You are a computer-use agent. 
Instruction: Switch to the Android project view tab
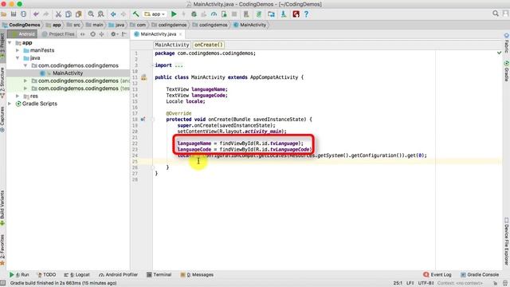click(23, 33)
